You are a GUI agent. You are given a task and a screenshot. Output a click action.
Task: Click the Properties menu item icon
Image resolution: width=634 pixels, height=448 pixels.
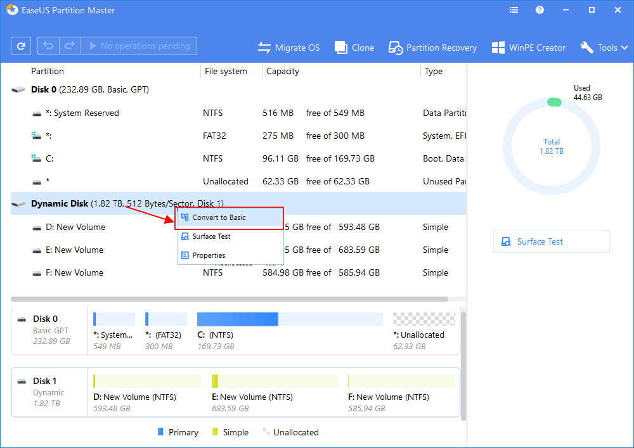(184, 255)
